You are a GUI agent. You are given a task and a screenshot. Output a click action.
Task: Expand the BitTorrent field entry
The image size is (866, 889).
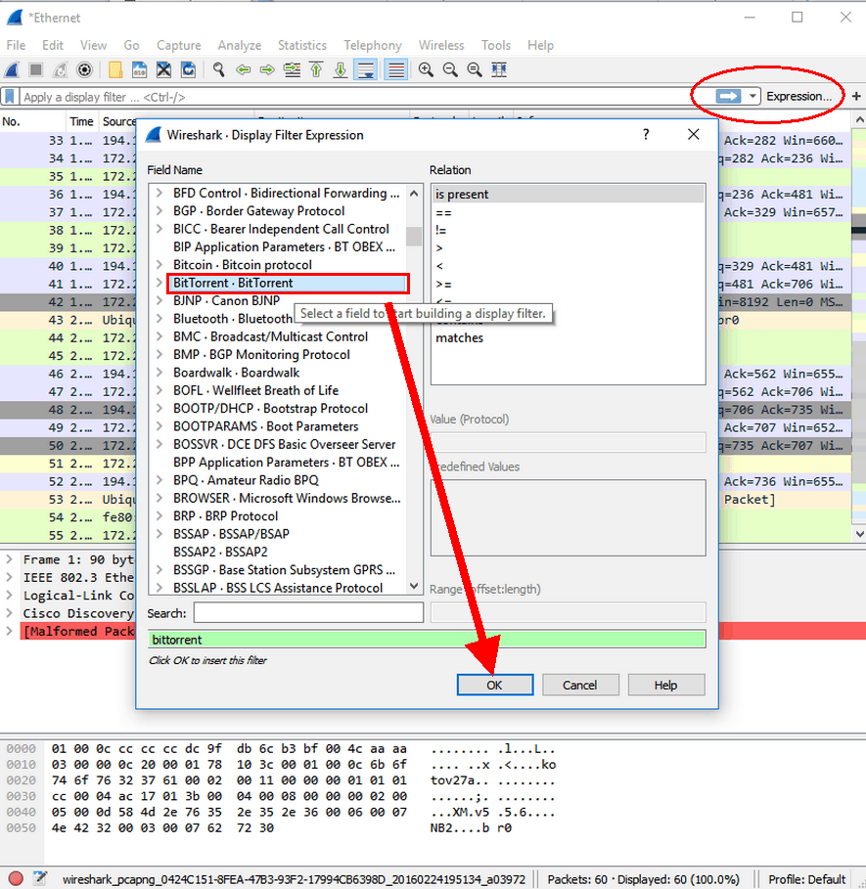(x=160, y=283)
